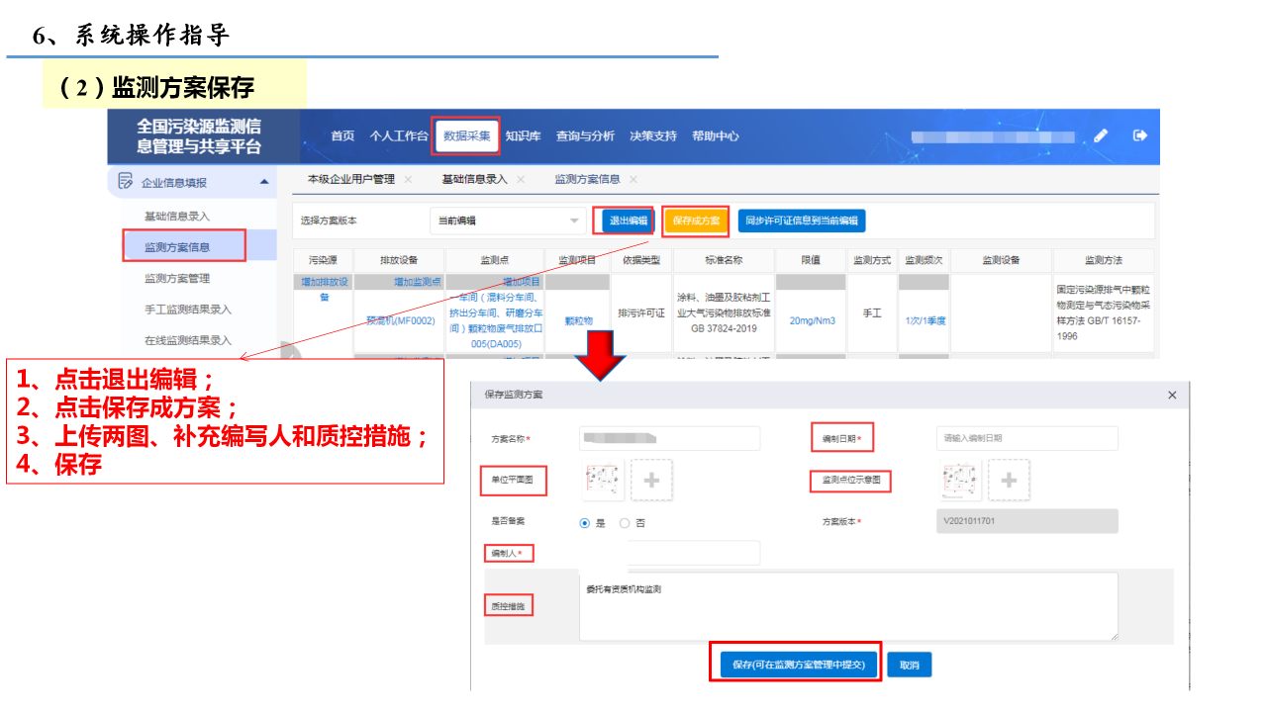This screenshot has height=712, width=1267.
Task: Select 否 radio for 是否备案
Action: click(x=625, y=522)
